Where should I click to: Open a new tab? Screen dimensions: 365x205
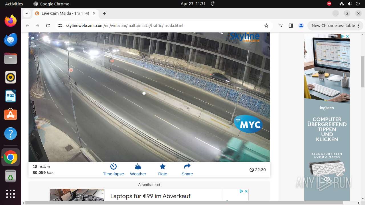(x=104, y=13)
